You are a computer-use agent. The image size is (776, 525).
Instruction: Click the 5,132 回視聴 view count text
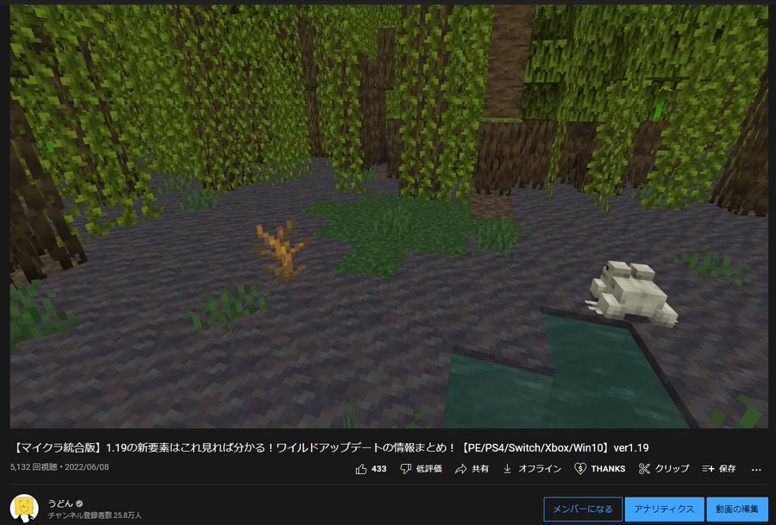[33, 467]
